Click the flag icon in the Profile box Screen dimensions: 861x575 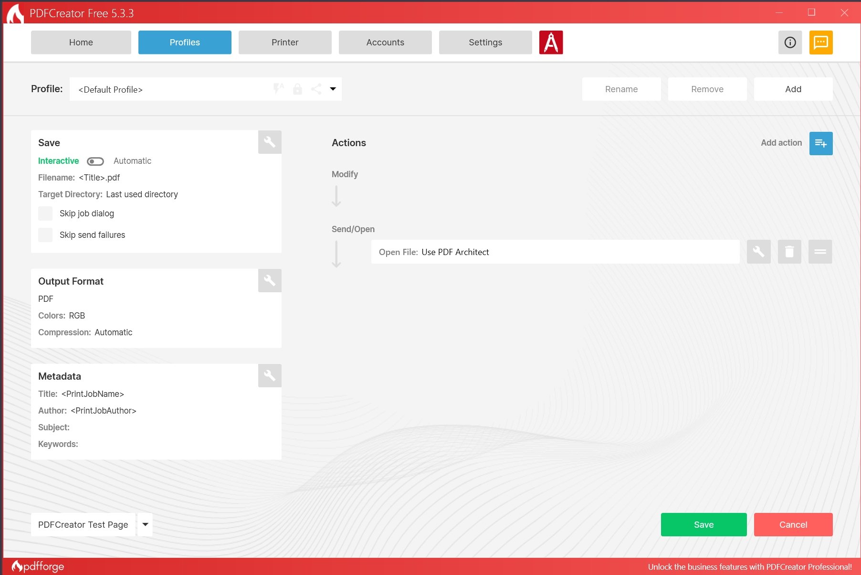279,89
